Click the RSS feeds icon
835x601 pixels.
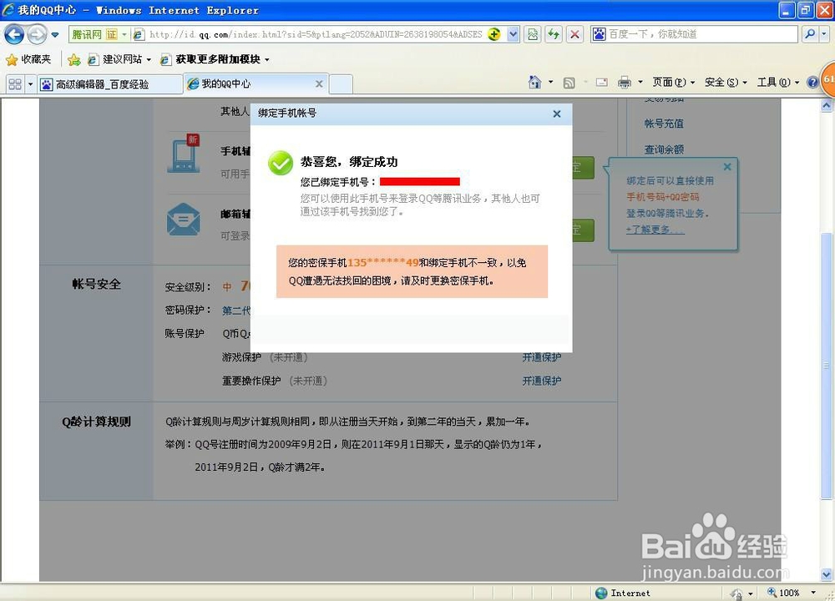pyautogui.click(x=569, y=83)
